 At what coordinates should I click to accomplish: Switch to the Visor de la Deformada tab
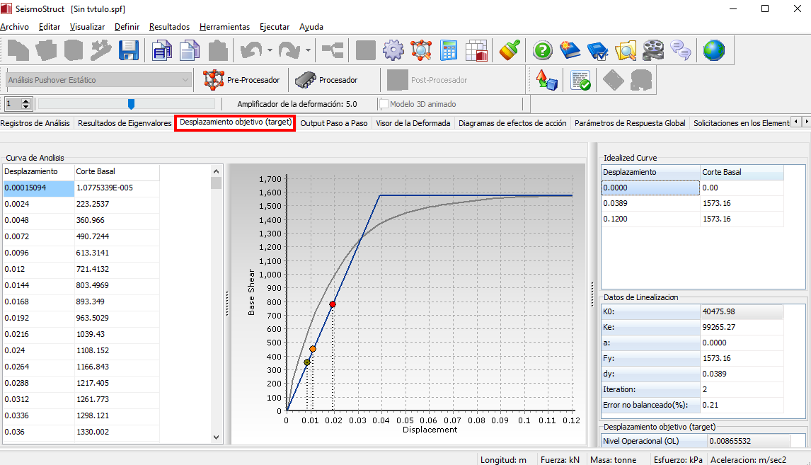(413, 123)
